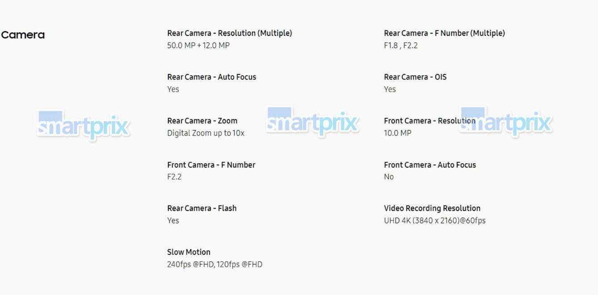Click the UHD 4K (3840 x 2160)@60fps value
This screenshot has height=295, width=598.
434,221
